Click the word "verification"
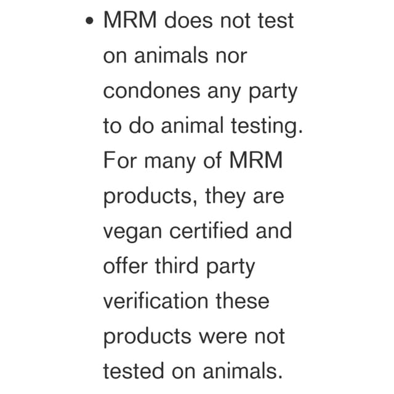 tap(156, 300)
